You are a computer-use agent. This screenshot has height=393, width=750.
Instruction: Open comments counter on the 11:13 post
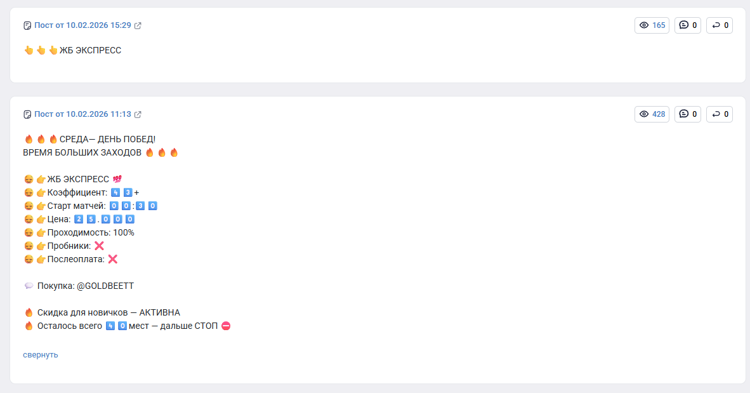(x=688, y=114)
